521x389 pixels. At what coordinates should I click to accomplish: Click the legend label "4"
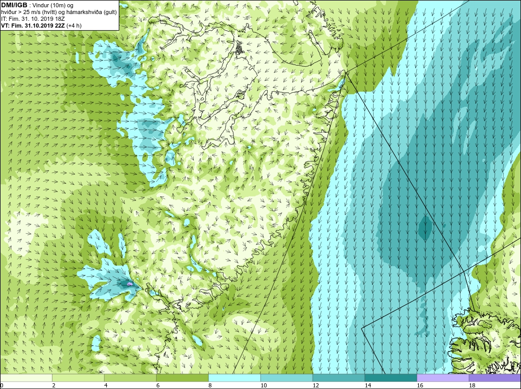tap(106, 385)
